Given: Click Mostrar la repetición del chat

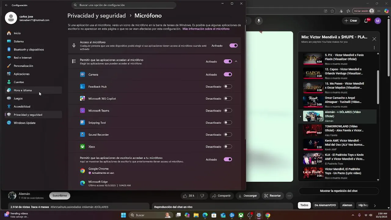Looking at the screenshot, I should (x=339, y=191).
